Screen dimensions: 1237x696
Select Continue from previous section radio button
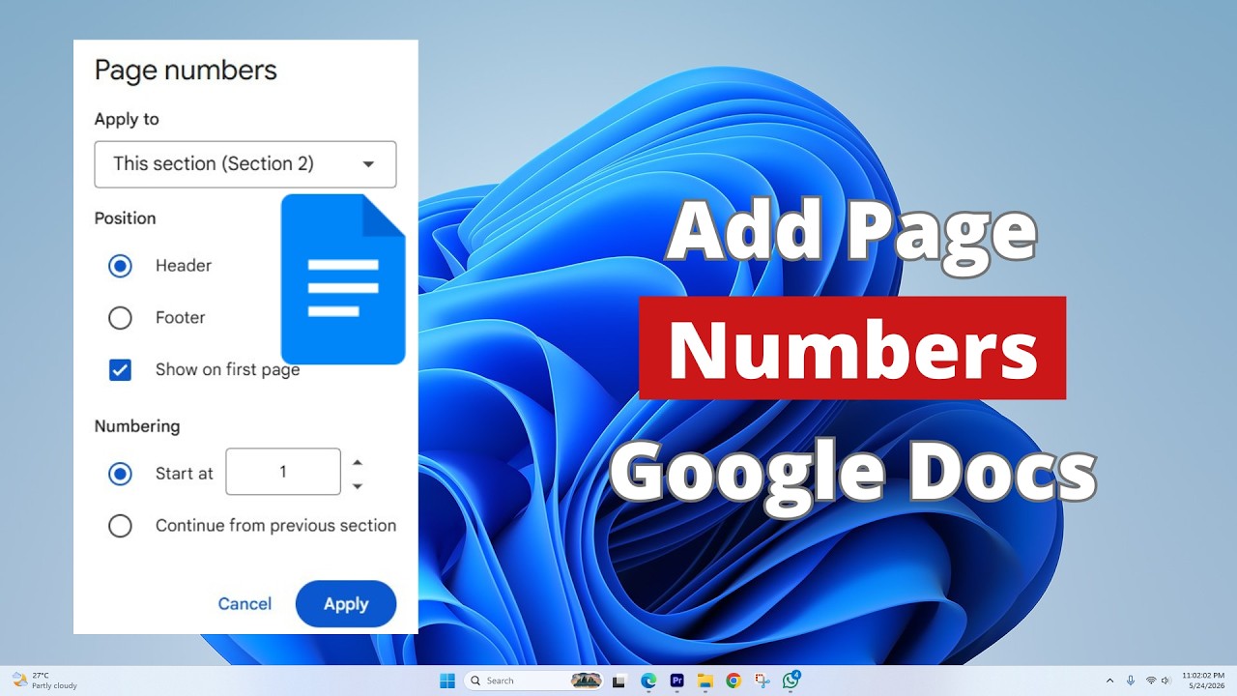(x=120, y=526)
